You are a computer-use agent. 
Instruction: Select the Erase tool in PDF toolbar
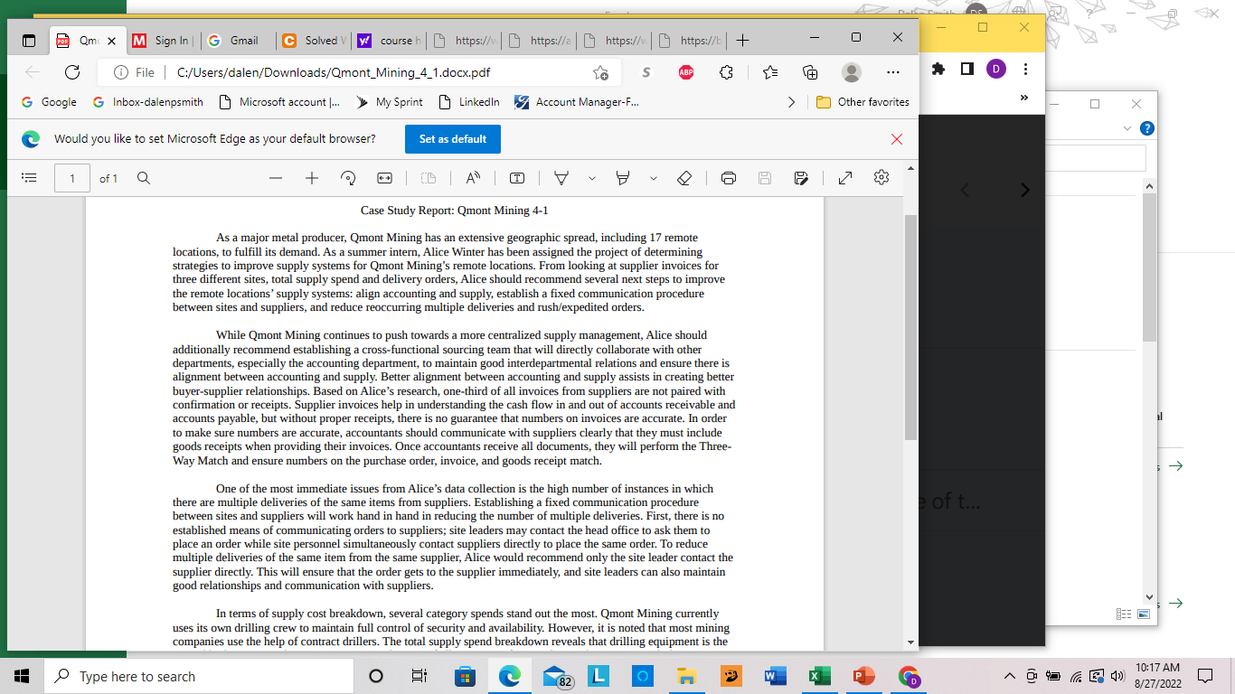coord(684,178)
